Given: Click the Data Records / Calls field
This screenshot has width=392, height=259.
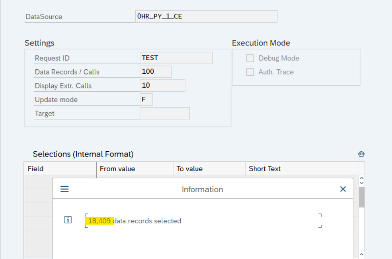Looking at the screenshot, I should [156, 72].
